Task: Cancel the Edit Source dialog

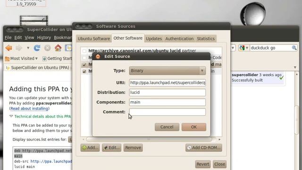Action: (167, 127)
